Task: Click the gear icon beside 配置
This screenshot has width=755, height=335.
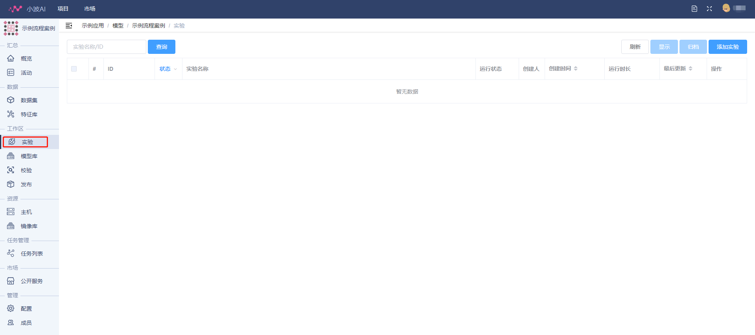Action: [x=11, y=308]
